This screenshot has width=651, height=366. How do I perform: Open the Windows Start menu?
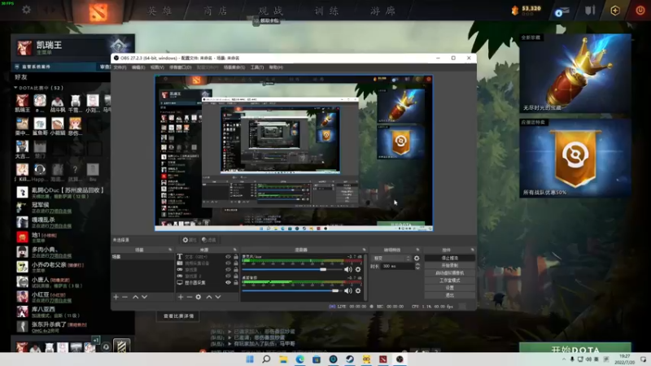click(x=250, y=359)
